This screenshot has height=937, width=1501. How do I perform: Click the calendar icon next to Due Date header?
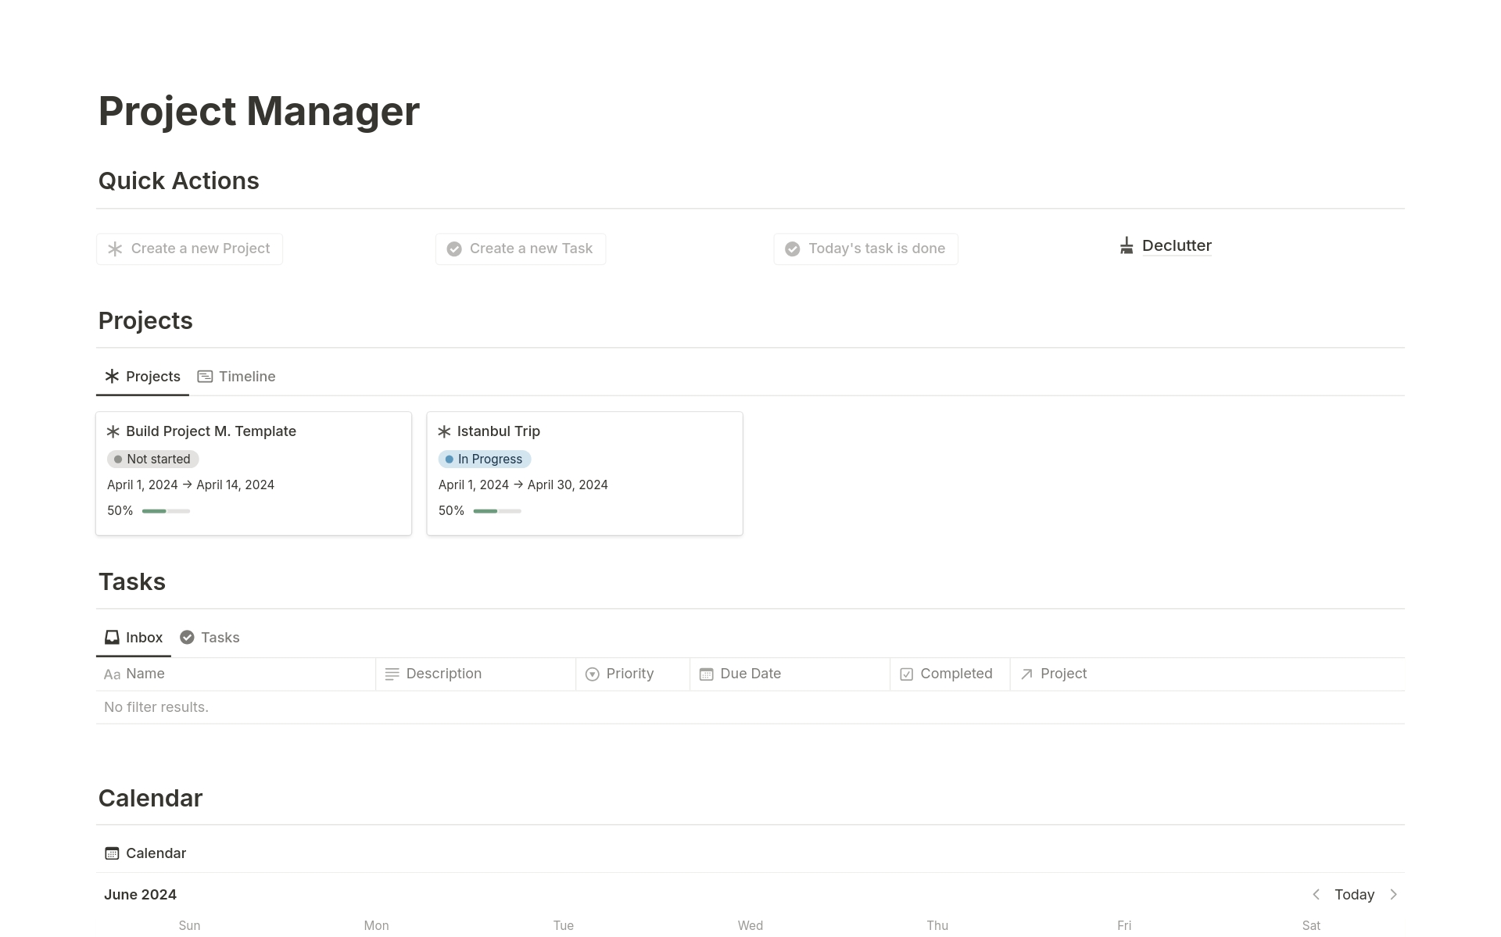coord(706,674)
